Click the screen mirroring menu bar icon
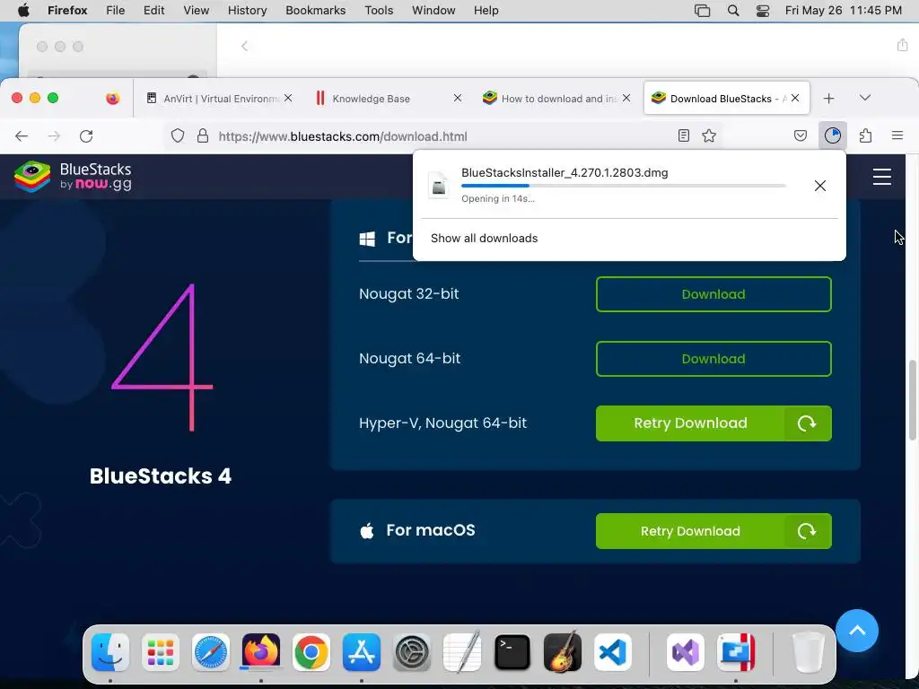Screen dimensions: 919x689 [x=702, y=11]
